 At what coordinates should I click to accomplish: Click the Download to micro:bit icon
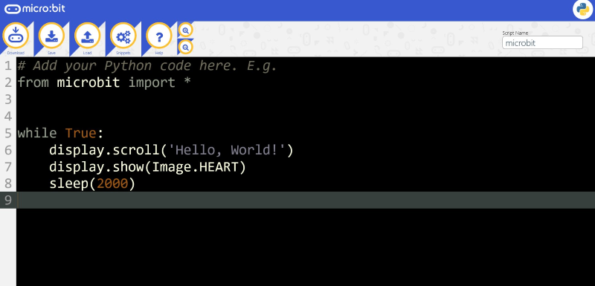16,36
